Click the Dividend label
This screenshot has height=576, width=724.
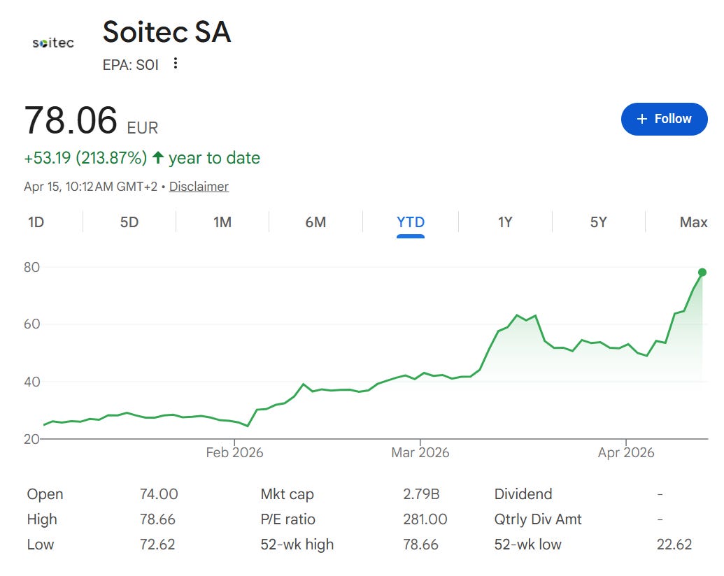(x=523, y=494)
